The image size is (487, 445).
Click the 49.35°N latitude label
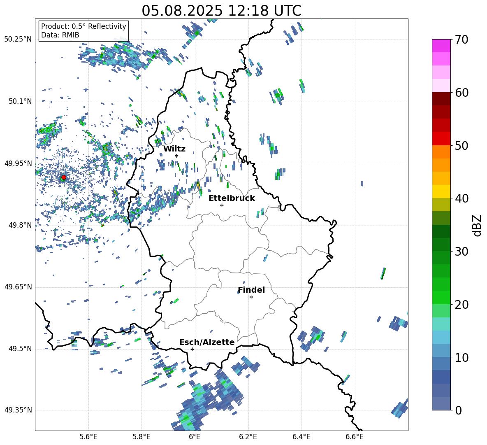[x=19, y=410]
